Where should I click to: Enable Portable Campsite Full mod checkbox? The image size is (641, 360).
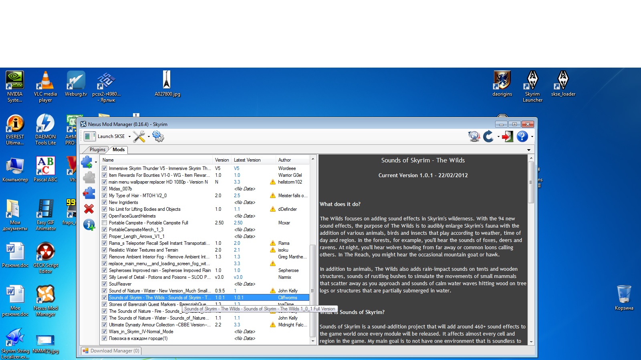click(105, 223)
